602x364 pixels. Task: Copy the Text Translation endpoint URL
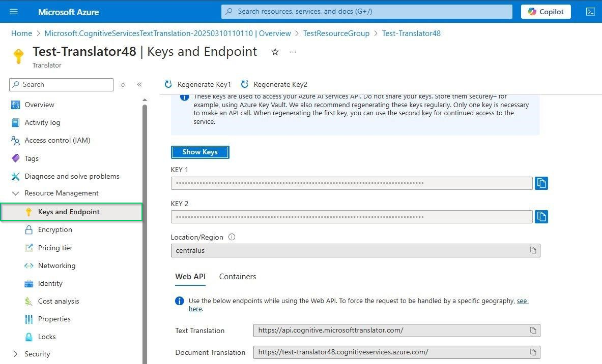[533, 330]
